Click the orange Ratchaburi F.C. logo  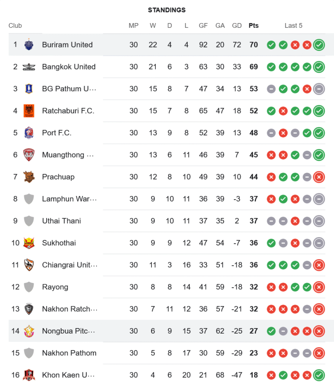pyautogui.click(x=29, y=111)
